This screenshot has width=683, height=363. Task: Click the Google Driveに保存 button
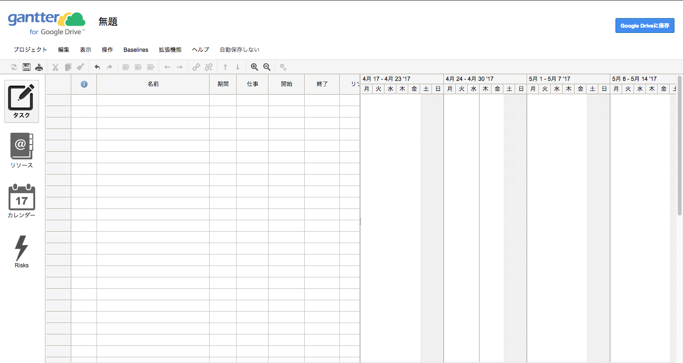point(645,26)
